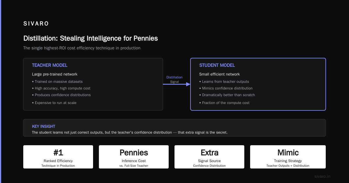Image resolution: width=349 pixels, height=183 pixels.
Task: Select the Distillation Signal label
Action: pos(174,79)
